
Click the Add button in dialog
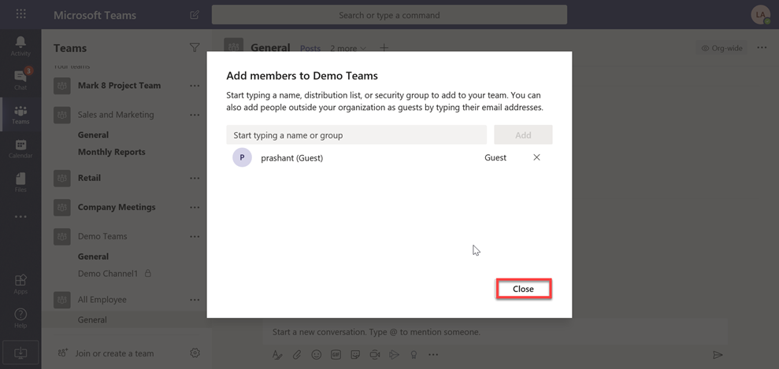tap(523, 135)
